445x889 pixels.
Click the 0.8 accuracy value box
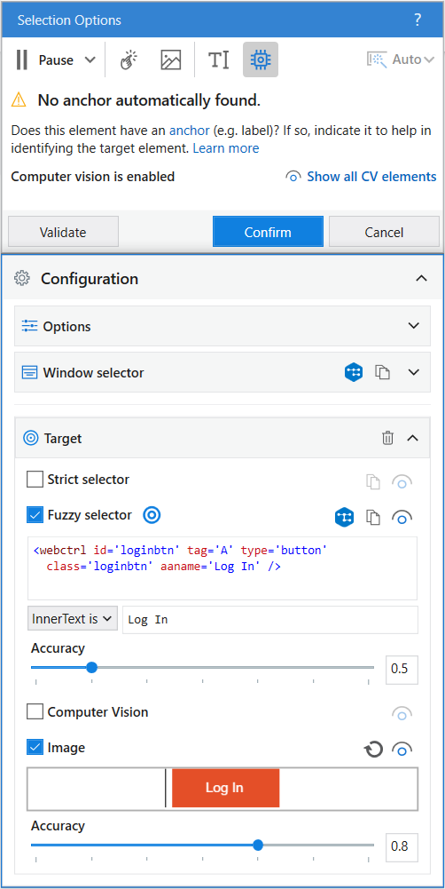402,846
